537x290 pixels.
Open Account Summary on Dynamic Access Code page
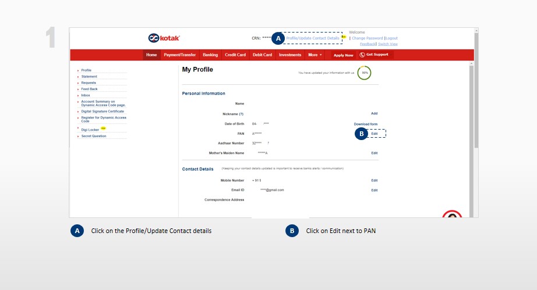(104, 103)
